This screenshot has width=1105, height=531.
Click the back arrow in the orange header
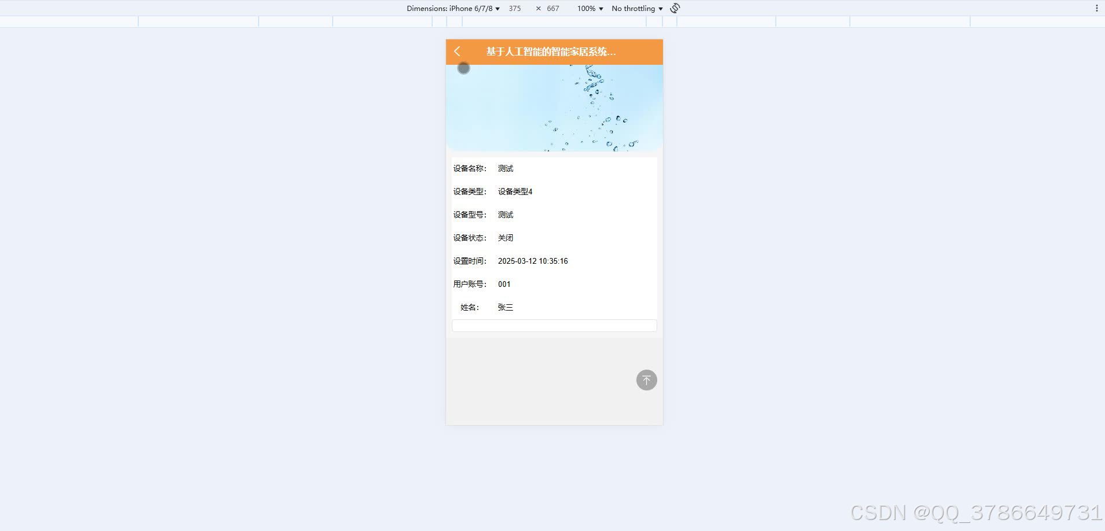457,51
